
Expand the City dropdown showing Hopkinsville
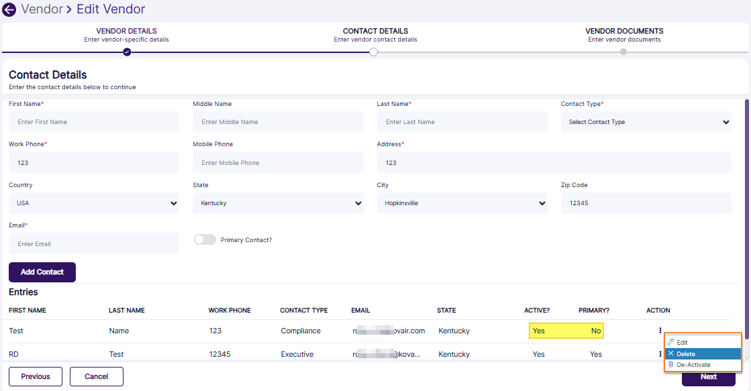[x=462, y=203]
